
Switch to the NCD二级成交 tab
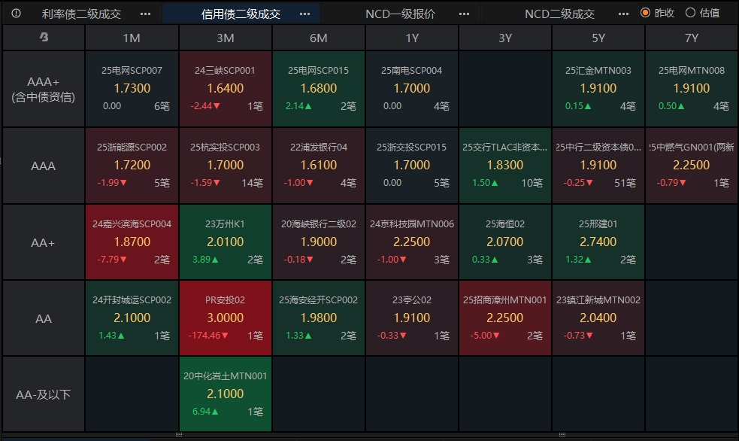(x=559, y=14)
